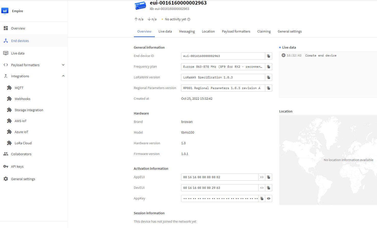Collapse the Integrations sidebar menu
The image size is (377, 228).
coord(63,76)
